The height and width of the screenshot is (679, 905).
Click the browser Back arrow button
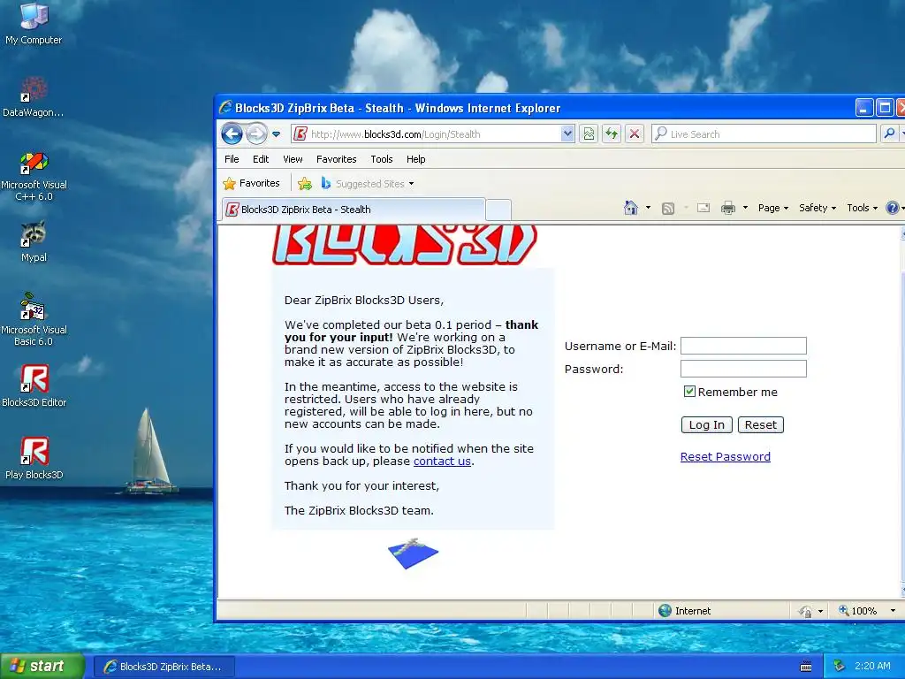click(x=232, y=134)
